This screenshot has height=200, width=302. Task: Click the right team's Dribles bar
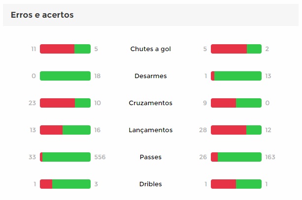[236, 184]
